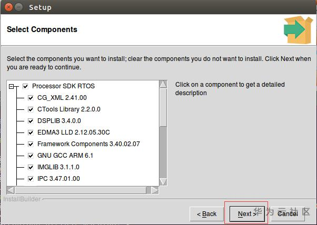Cancel the setup
Screen dimensions: 317x225
tap(288, 214)
